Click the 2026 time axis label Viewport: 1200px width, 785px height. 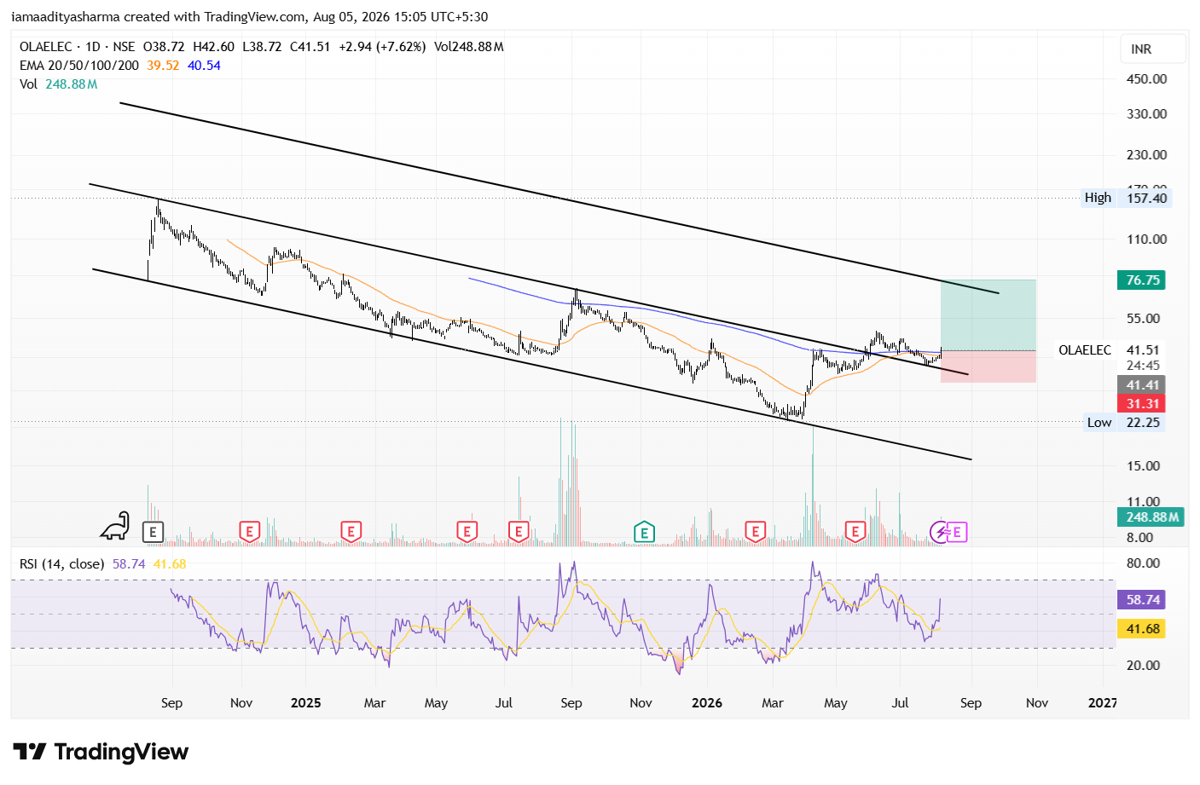(707, 703)
